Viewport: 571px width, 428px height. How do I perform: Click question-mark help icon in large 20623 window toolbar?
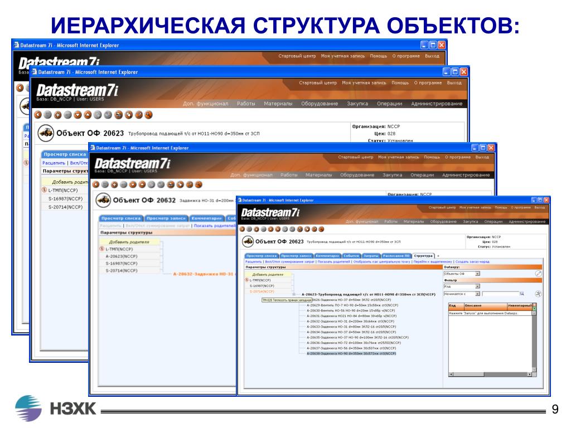point(139,115)
